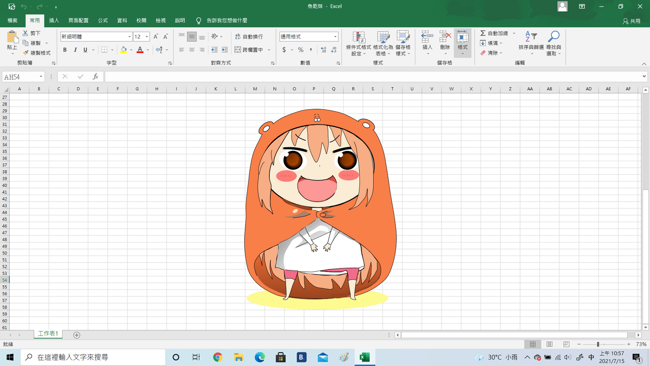This screenshot has width=650, height=366.
Task: Click the AutoSum sigma icon
Action: click(x=483, y=33)
